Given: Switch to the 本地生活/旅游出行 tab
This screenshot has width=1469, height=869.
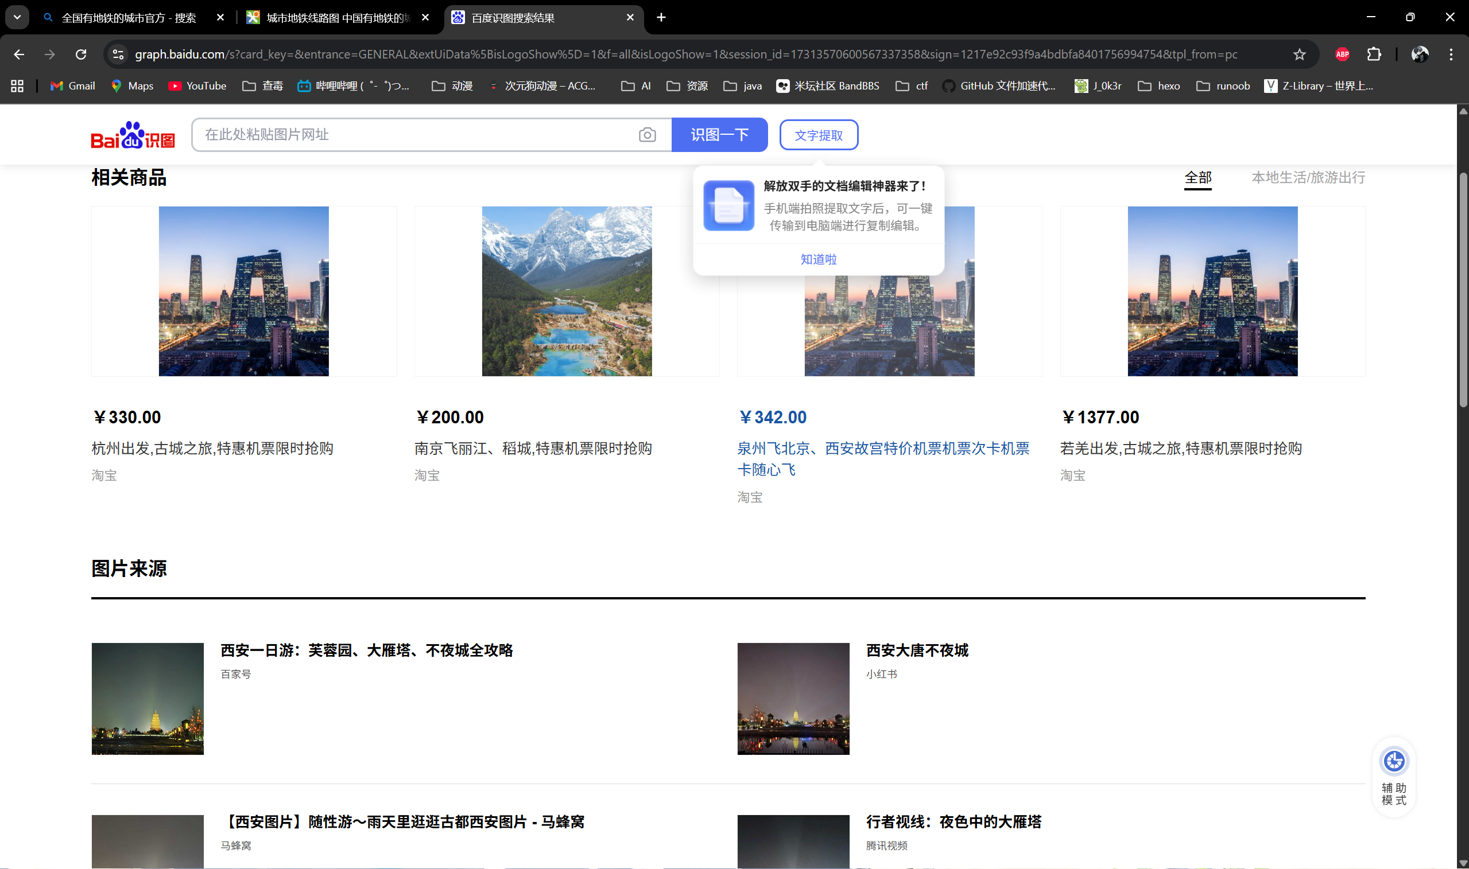Looking at the screenshot, I should click(1308, 177).
